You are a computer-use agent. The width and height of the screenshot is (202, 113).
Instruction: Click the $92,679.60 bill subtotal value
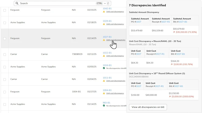[179, 29]
